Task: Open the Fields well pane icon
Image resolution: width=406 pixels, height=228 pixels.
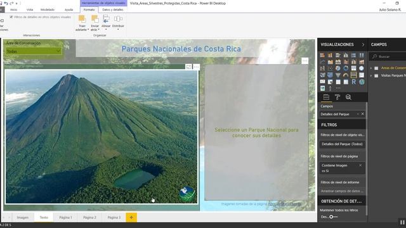Action: pyautogui.click(x=326, y=97)
